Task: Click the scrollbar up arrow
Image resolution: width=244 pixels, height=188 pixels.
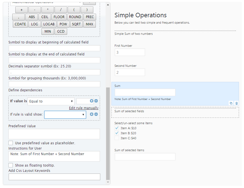Action: pos(108,5)
